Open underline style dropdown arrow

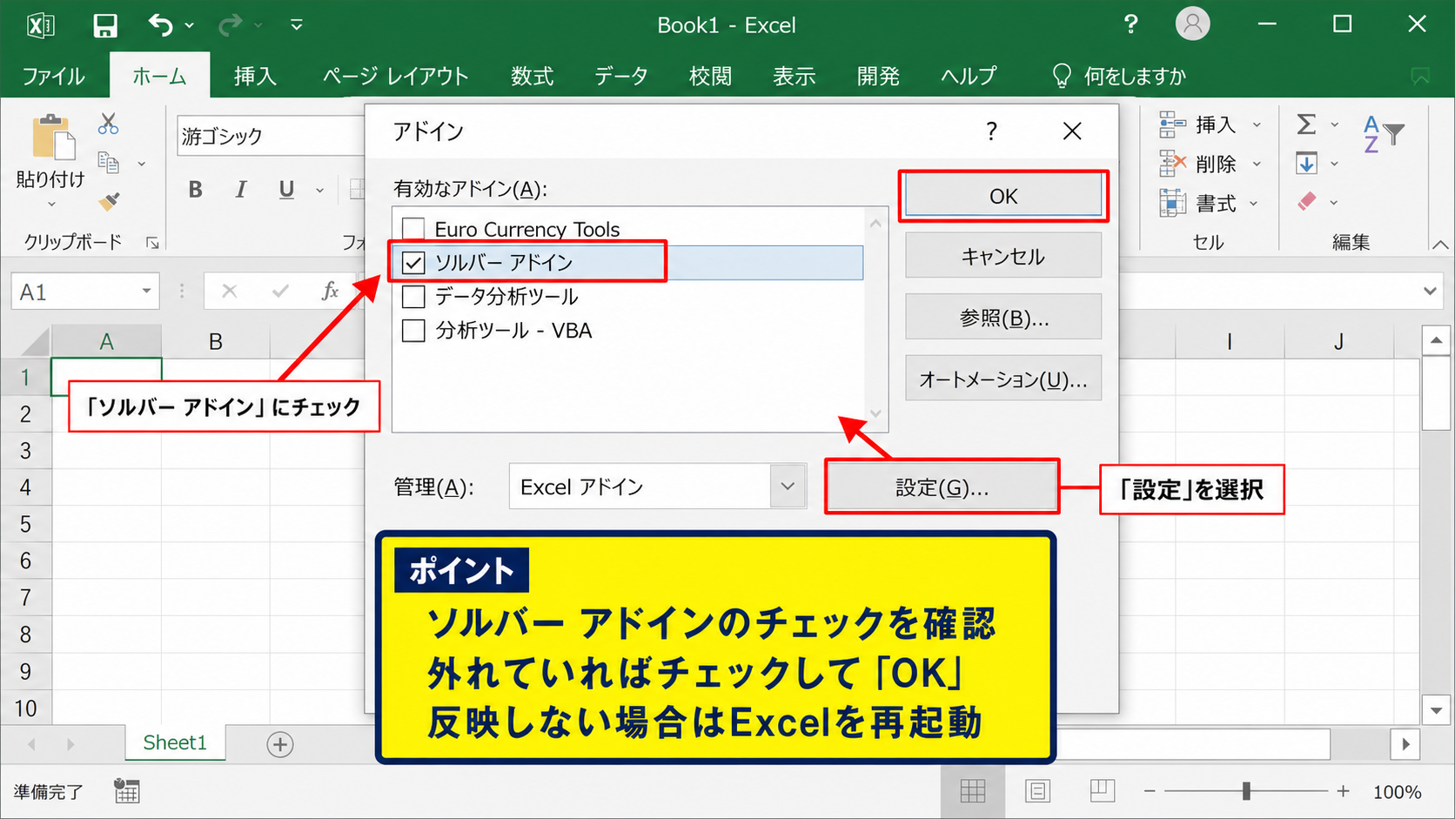click(x=320, y=191)
